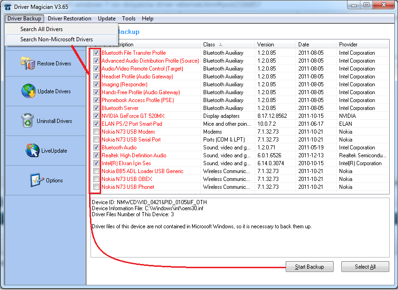Sort by the Date column header
Viewport: 398px width, 290px height.
[x=316, y=45]
